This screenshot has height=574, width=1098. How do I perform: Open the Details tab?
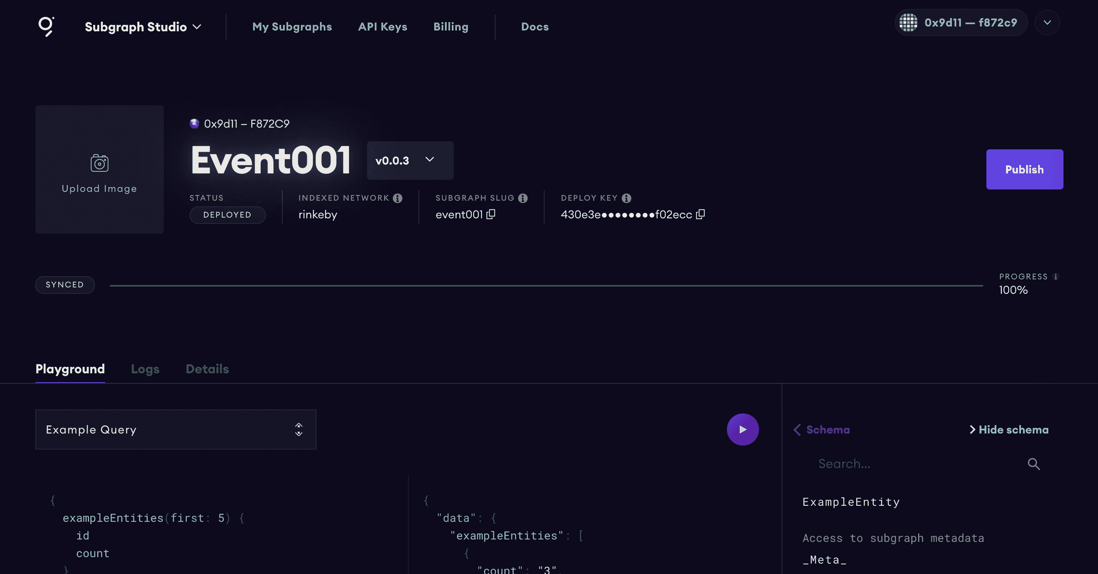(x=207, y=369)
